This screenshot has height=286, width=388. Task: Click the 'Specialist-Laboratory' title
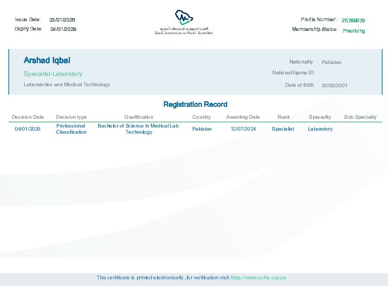(x=53, y=74)
